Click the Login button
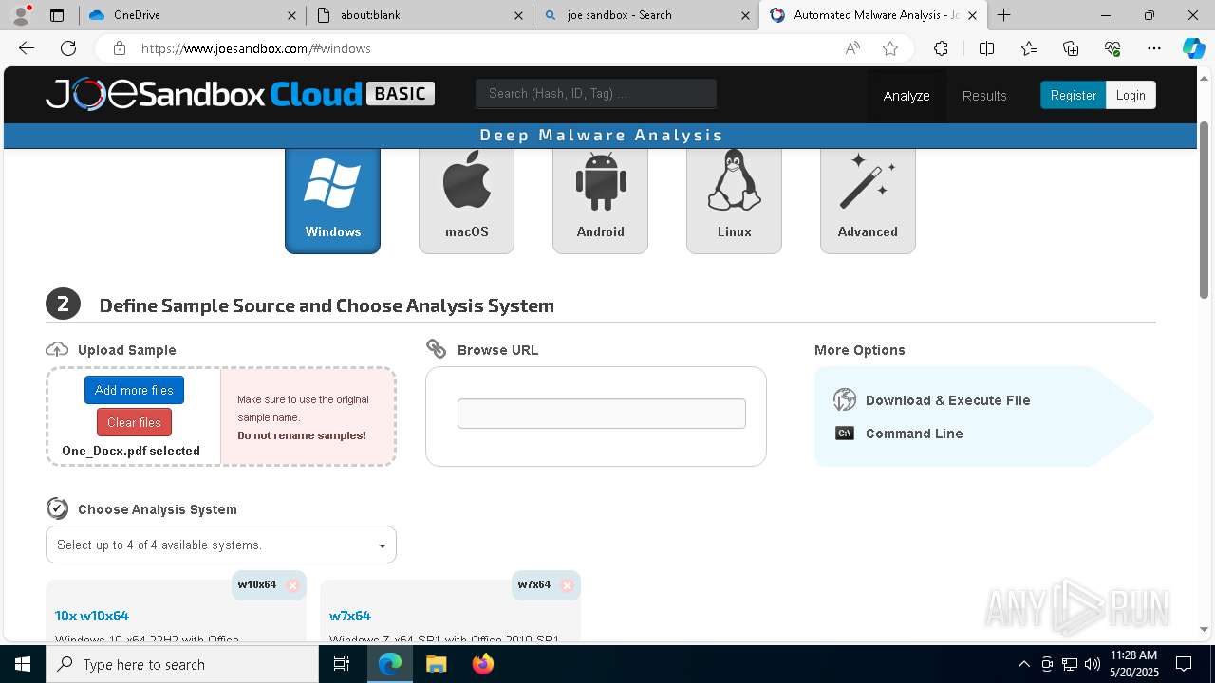This screenshot has height=683, width=1215. click(x=1131, y=95)
